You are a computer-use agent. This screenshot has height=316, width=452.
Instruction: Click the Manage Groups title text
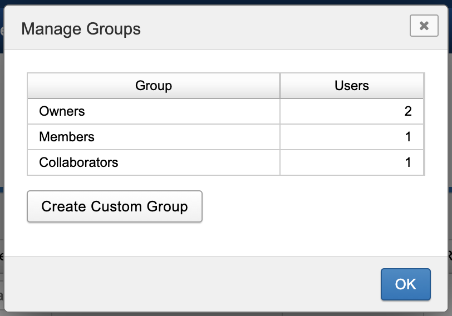tap(81, 28)
